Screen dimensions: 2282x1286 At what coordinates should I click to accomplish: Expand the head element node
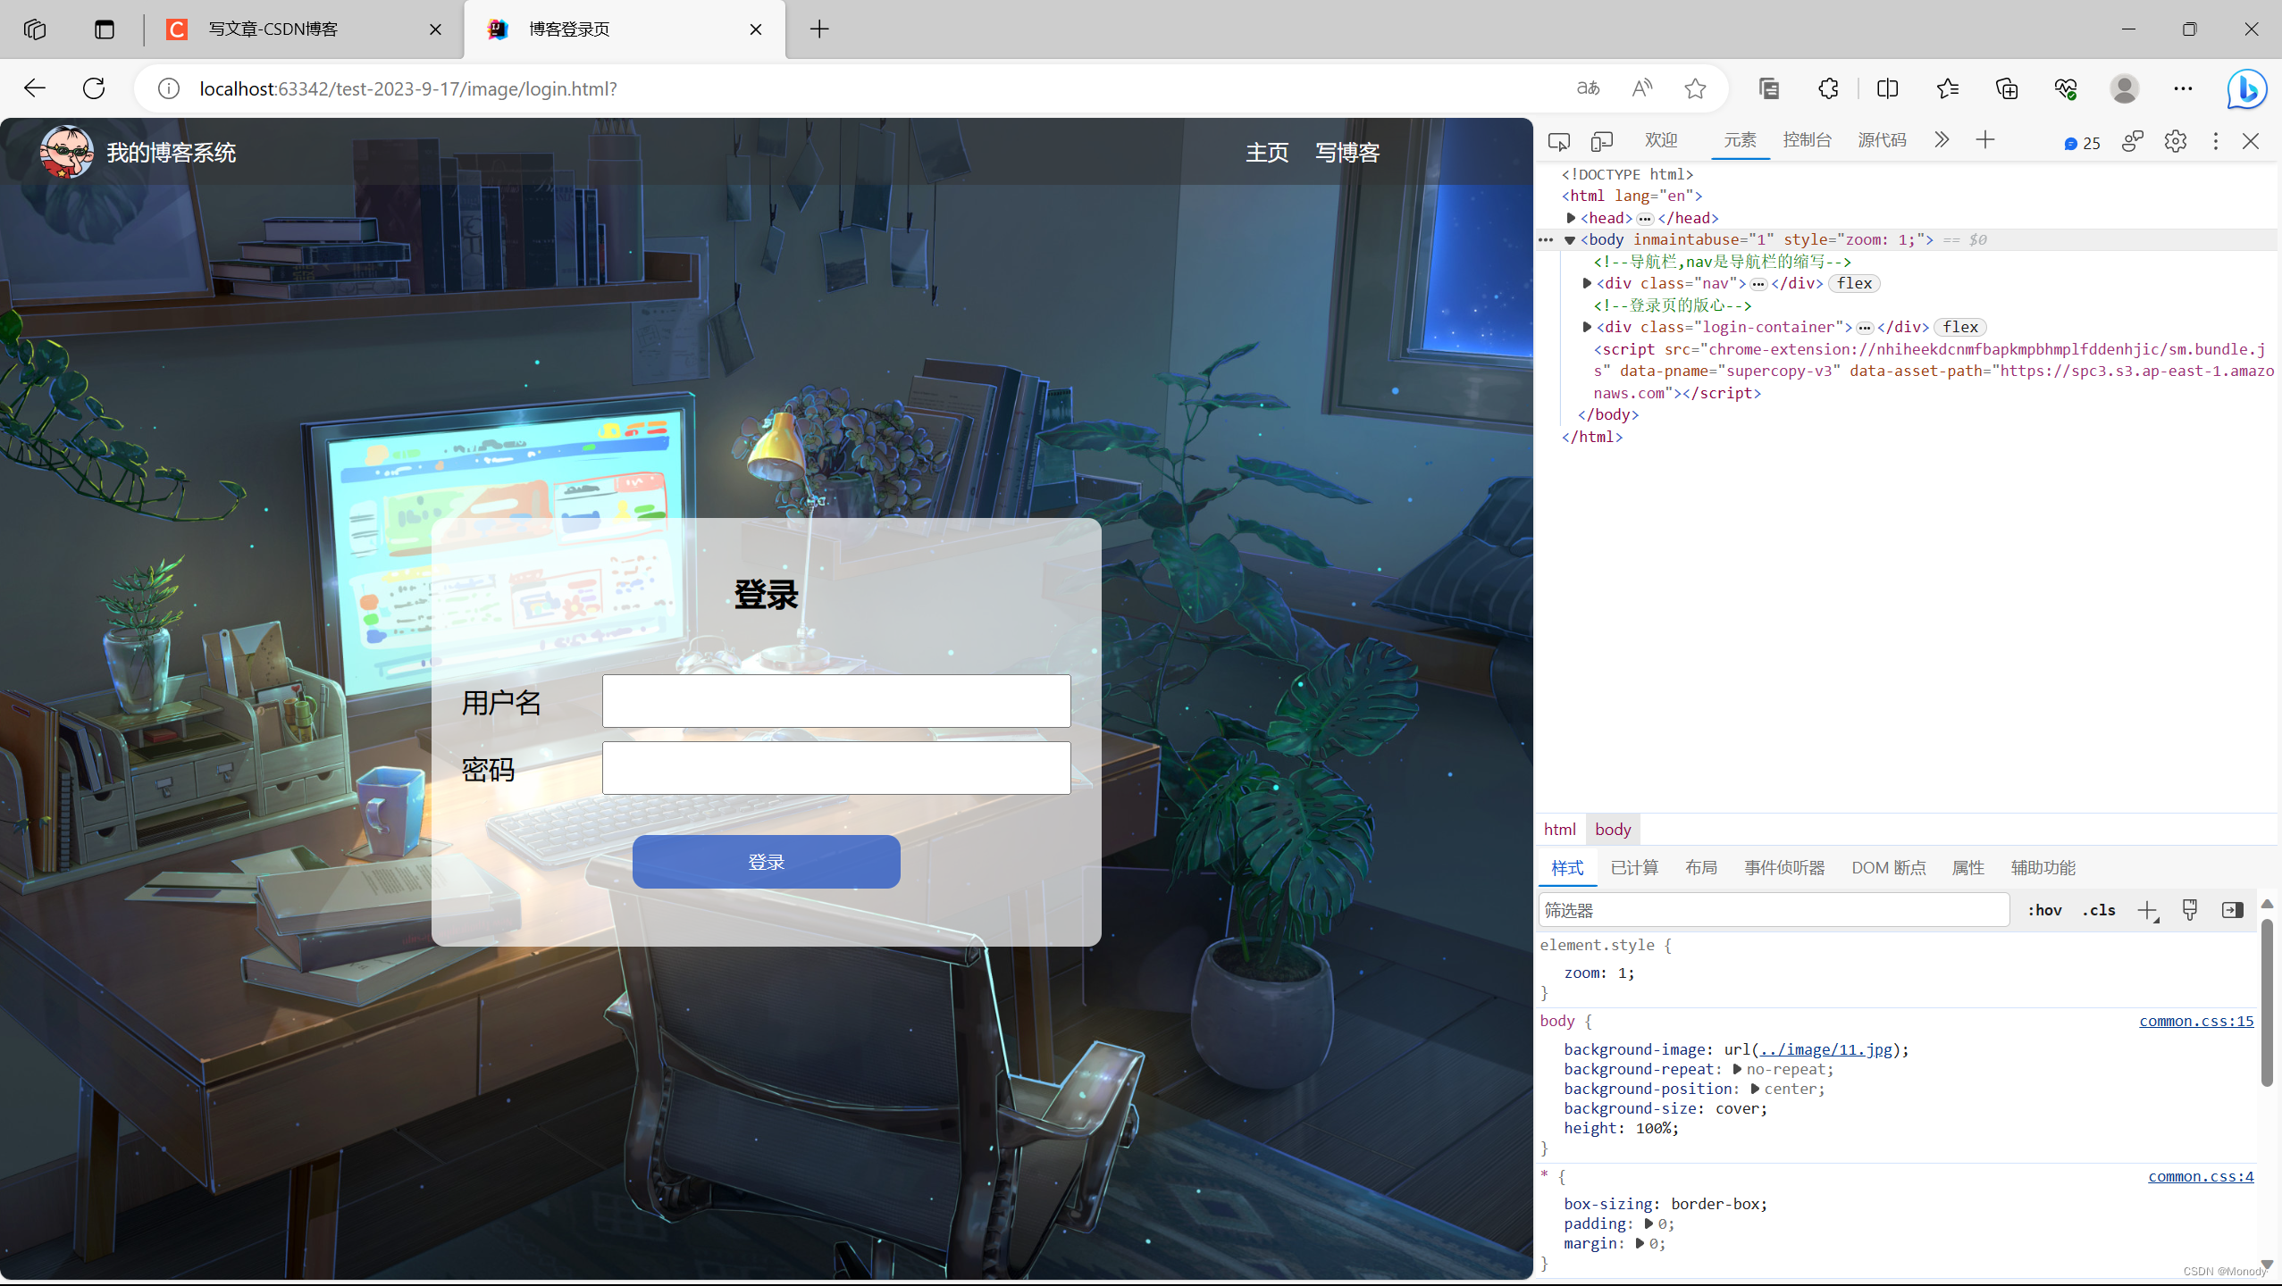tap(1571, 218)
